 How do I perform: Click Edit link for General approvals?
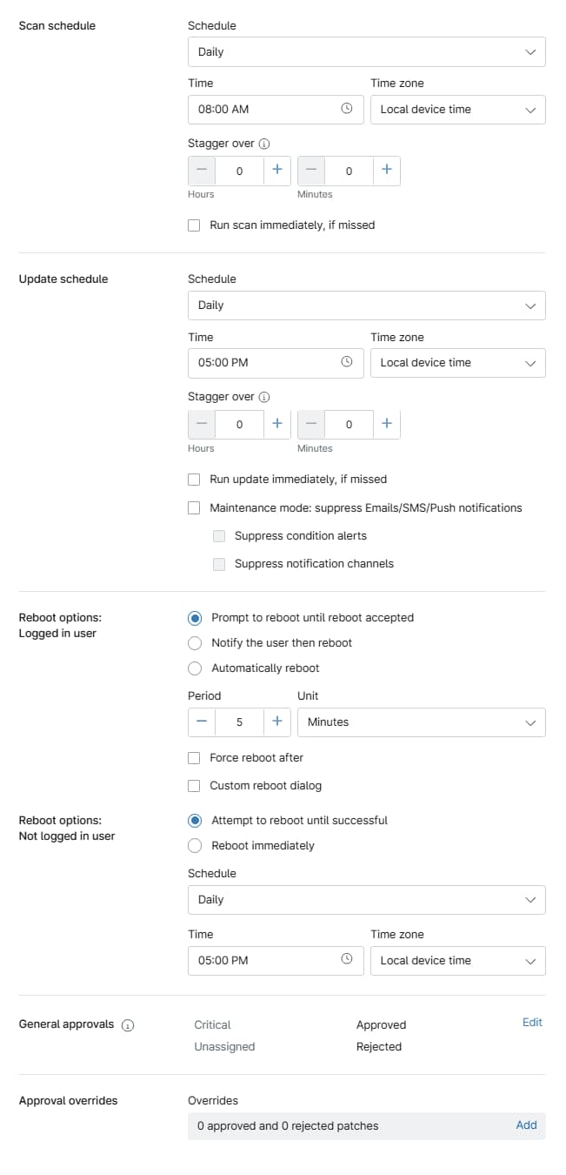point(532,1023)
